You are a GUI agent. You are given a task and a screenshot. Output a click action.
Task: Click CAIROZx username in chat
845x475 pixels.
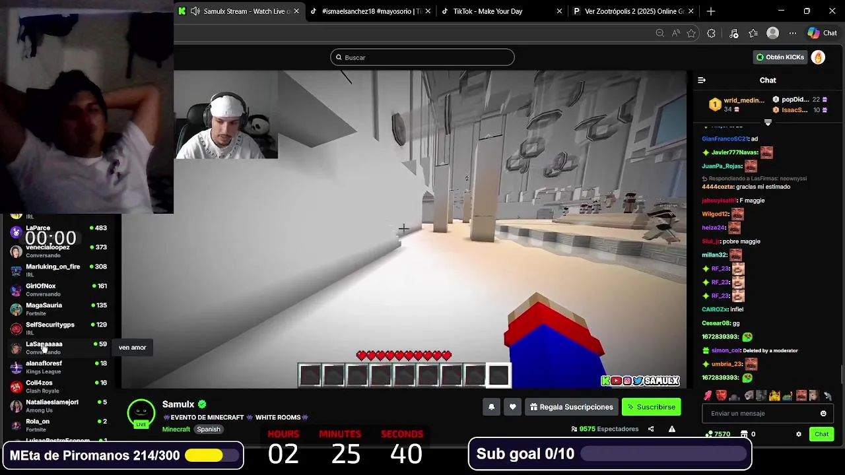[x=714, y=309]
